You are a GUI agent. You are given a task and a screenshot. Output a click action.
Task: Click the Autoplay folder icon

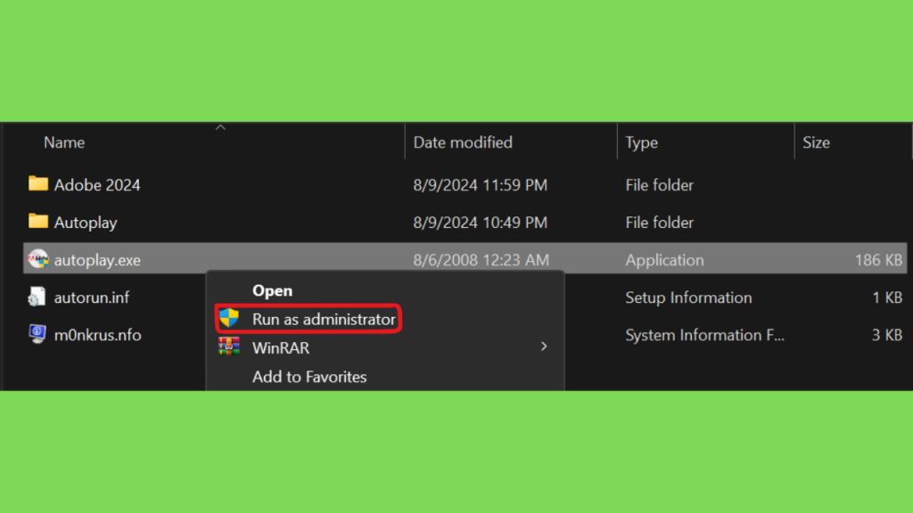click(38, 221)
